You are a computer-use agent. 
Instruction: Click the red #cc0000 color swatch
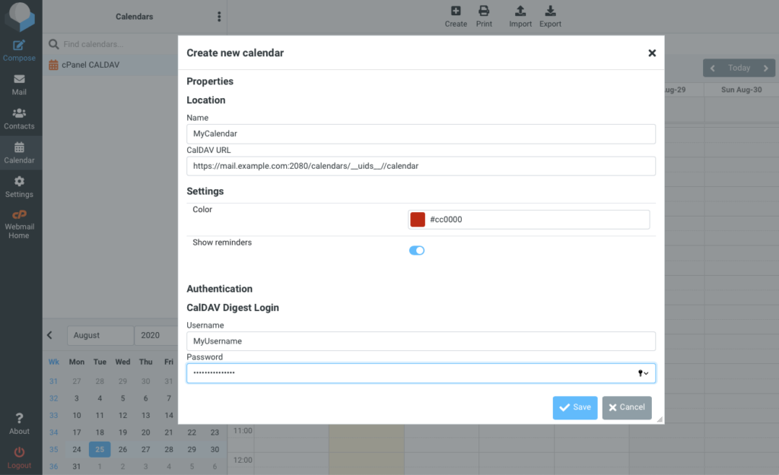point(418,220)
